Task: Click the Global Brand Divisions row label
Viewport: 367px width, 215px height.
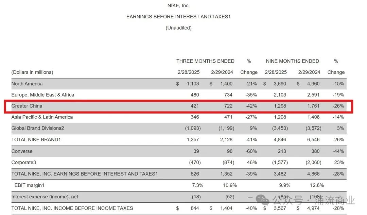Action: (x=38, y=128)
